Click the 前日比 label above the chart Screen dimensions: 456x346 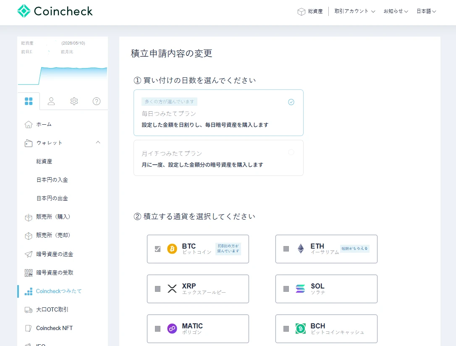(x=27, y=52)
